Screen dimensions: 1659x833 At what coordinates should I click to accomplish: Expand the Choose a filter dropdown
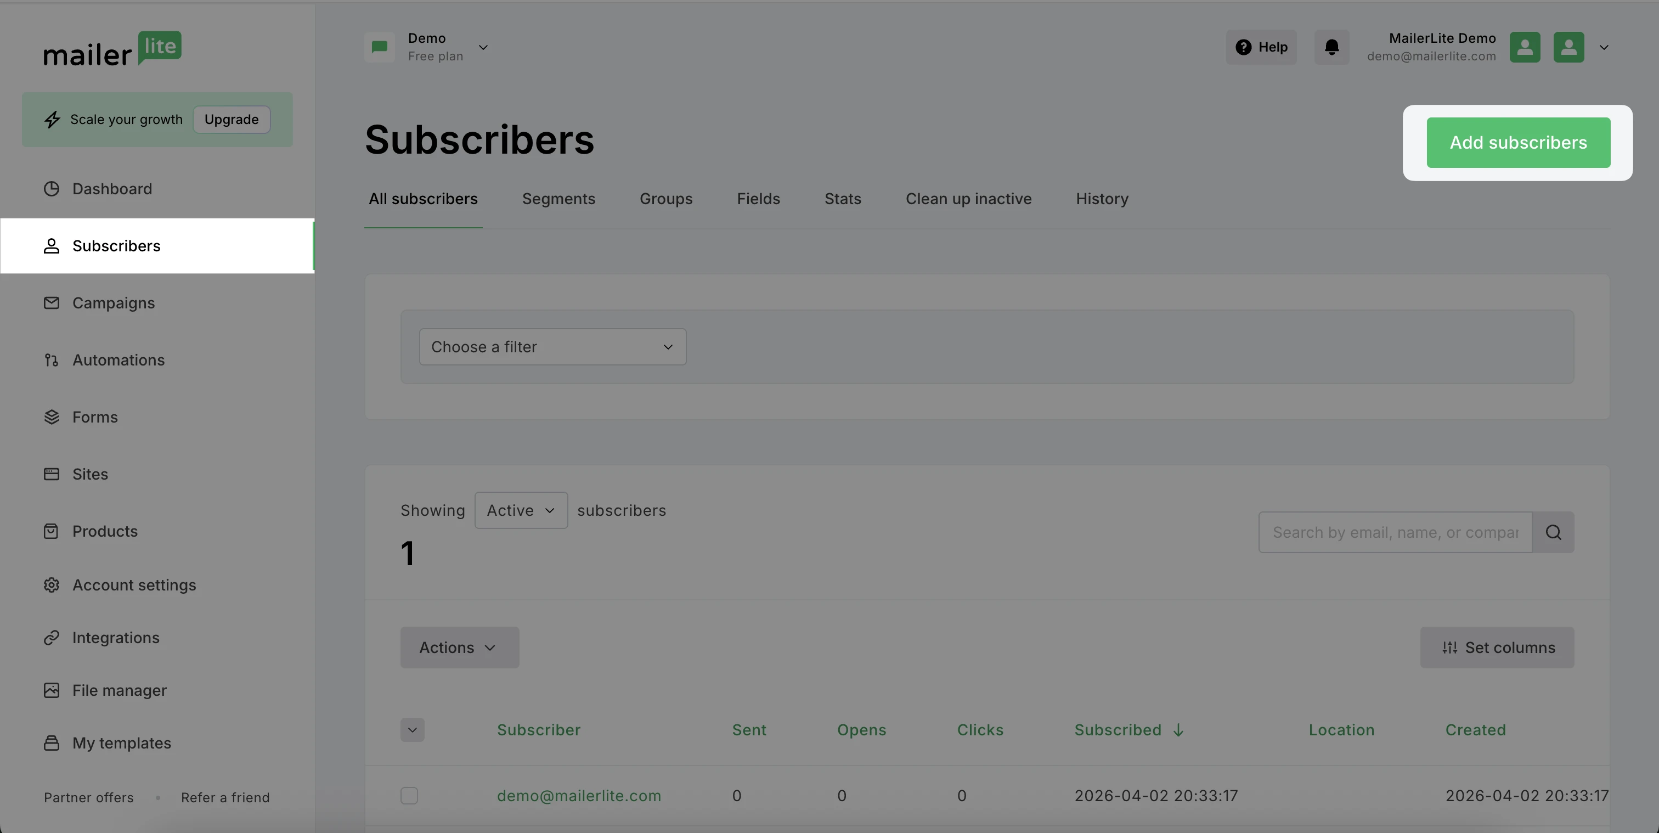click(552, 347)
